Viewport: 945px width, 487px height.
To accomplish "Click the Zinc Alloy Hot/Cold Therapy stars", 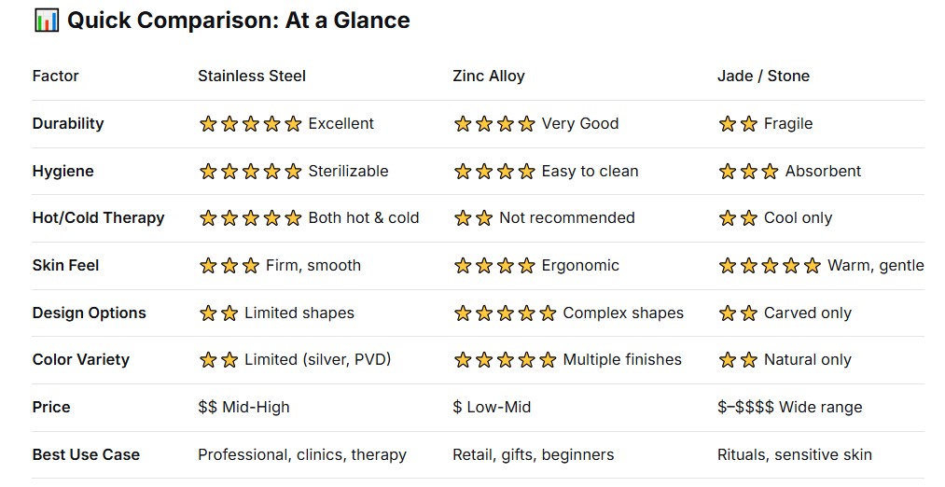I will [473, 218].
